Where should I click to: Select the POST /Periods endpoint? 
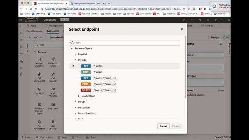coord(124,72)
